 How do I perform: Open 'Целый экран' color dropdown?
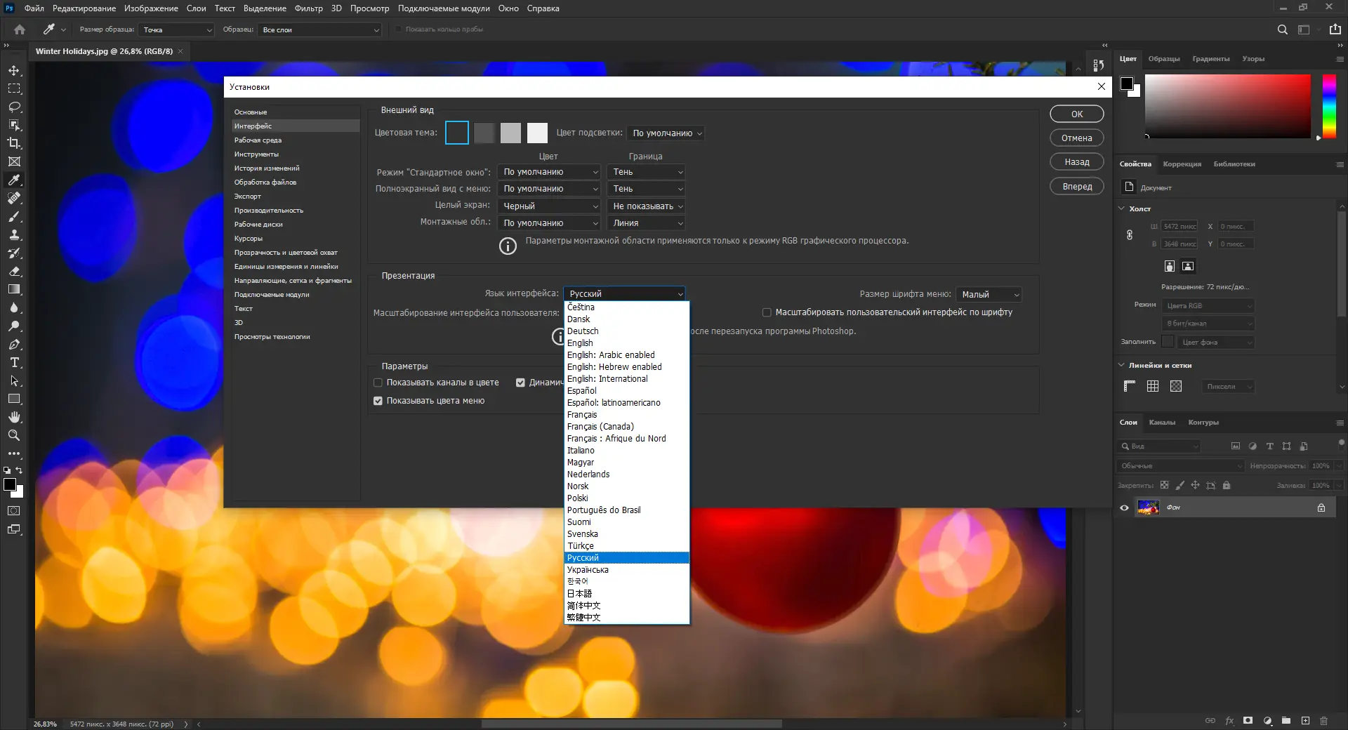(x=549, y=206)
